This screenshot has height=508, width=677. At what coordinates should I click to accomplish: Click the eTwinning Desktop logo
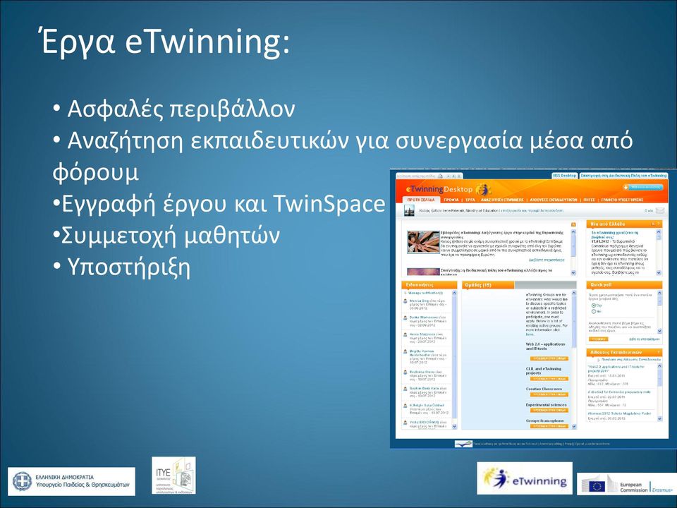[x=449, y=189]
